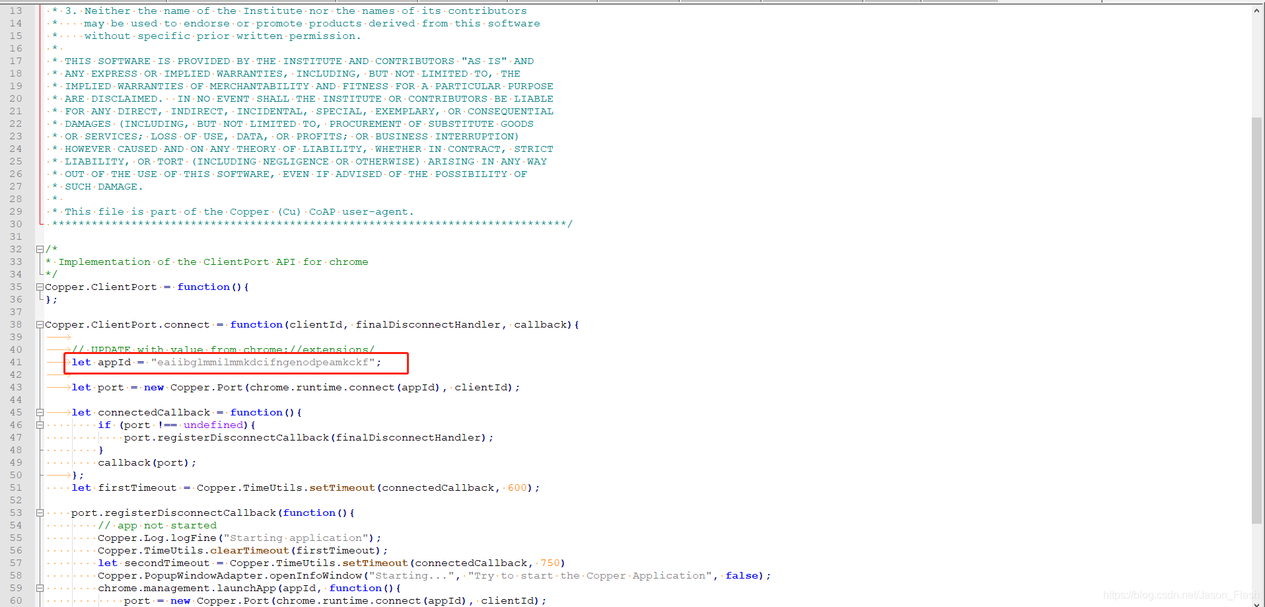Click the "// UPDATE with value from chrome://extensions/" comment

click(223, 350)
